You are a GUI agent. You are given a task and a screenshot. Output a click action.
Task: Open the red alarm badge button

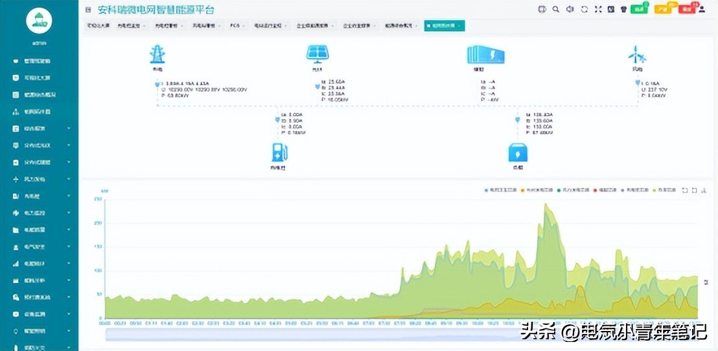(x=686, y=9)
